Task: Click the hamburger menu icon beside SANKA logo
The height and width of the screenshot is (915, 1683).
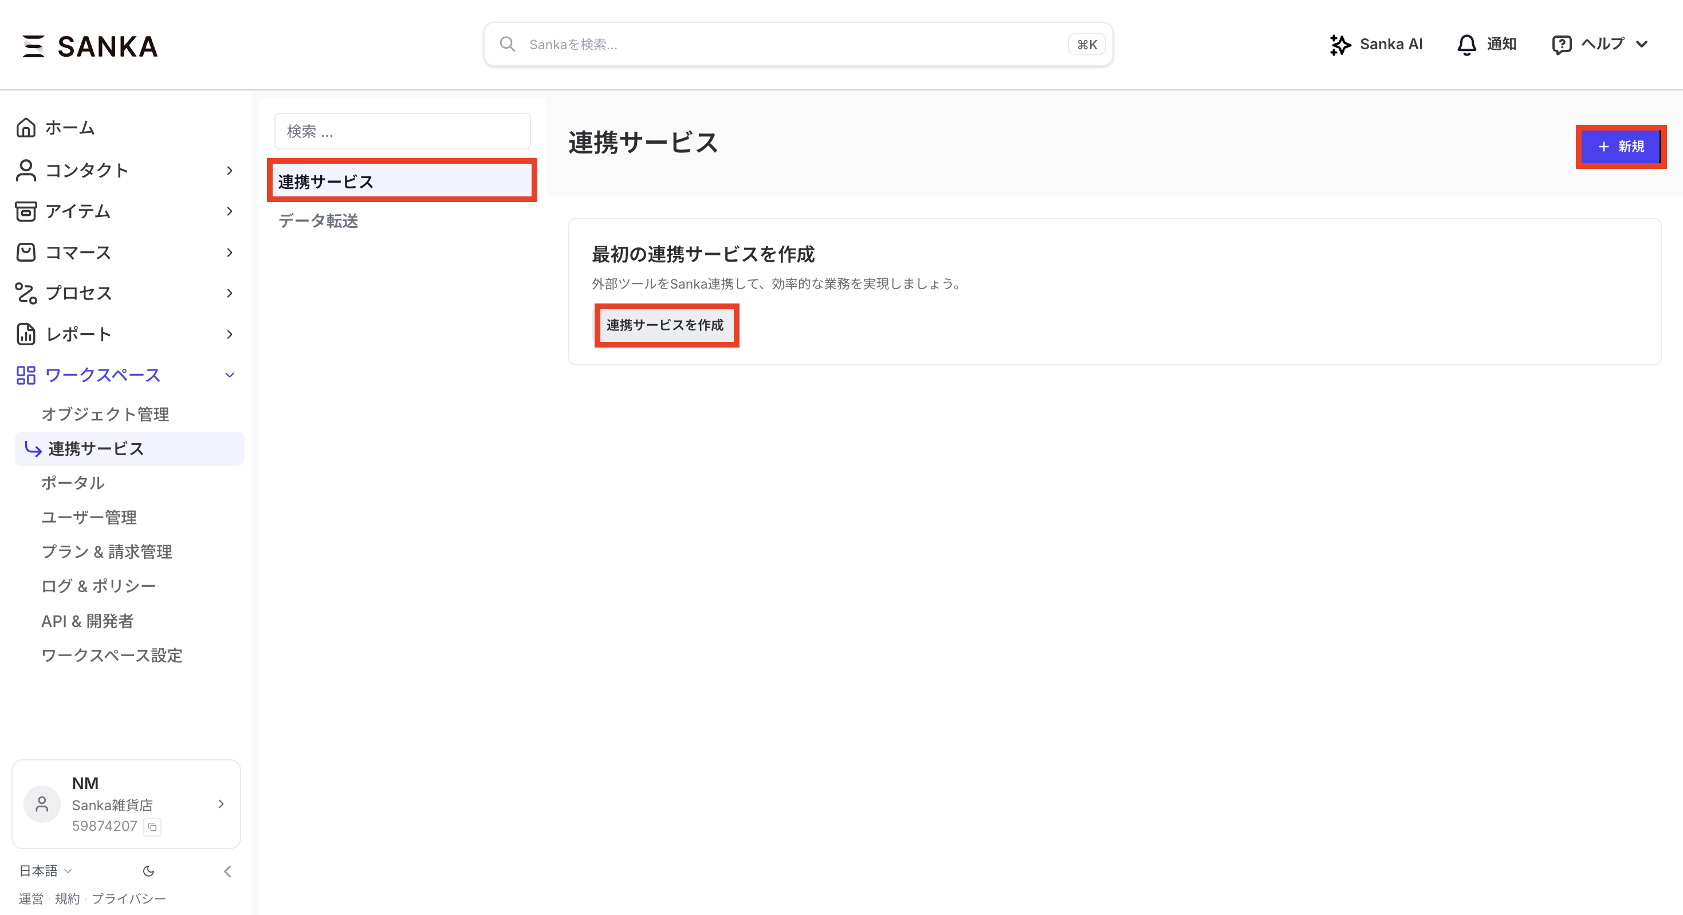Action: coord(33,46)
